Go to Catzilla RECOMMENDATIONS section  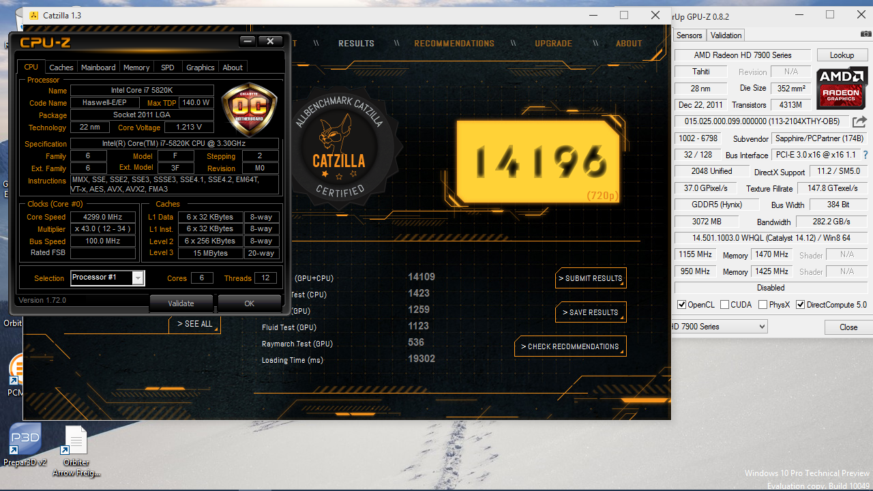[454, 44]
